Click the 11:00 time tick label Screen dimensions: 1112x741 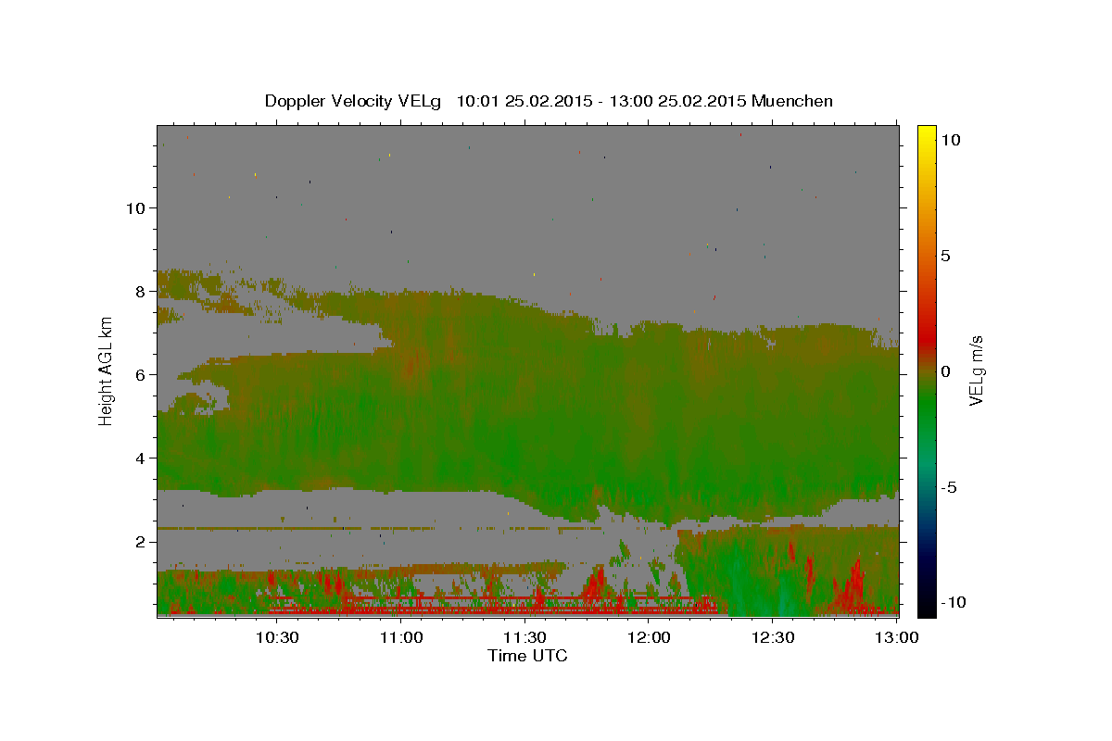point(400,637)
